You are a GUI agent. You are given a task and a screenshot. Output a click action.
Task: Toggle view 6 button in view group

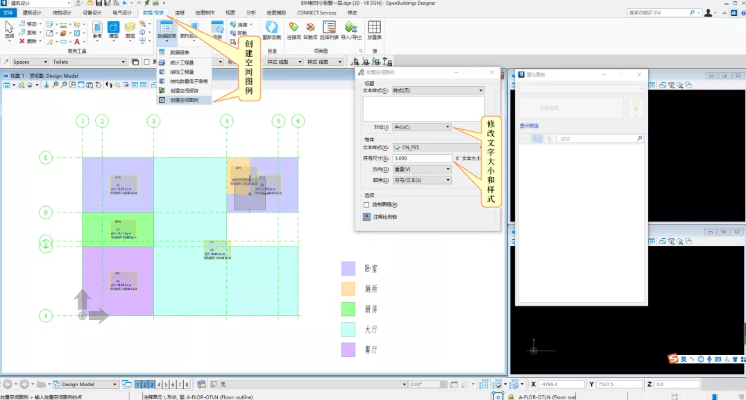tap(173, 384)
